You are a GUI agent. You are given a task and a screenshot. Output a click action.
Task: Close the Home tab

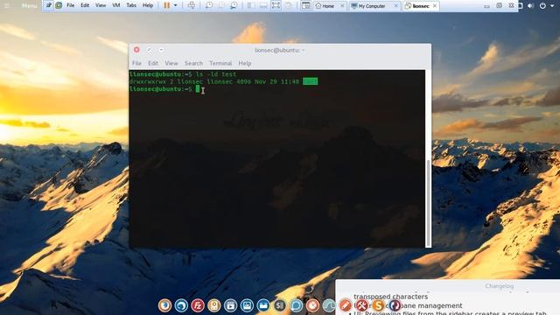[x=342, y=6]
